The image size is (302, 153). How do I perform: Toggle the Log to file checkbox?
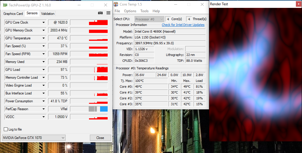pyautogui.click(x=6, y=129)
